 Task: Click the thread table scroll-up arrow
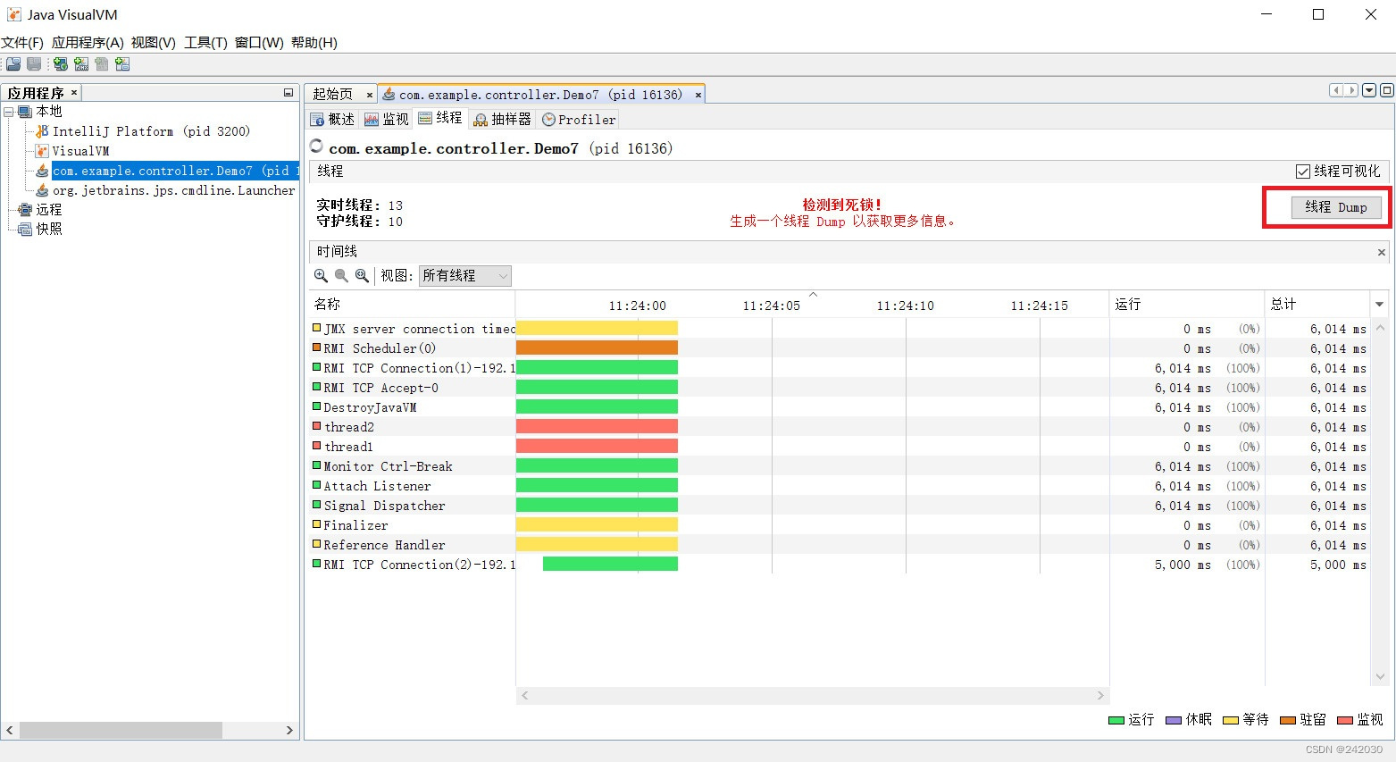1380,328
